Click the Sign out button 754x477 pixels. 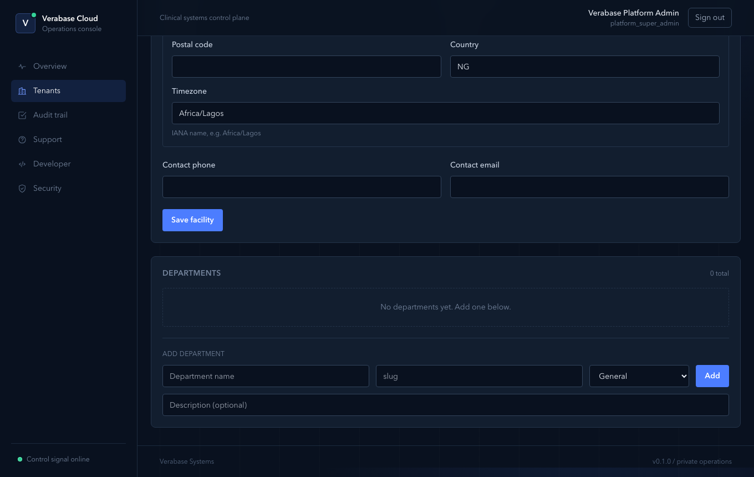[710, 18]
